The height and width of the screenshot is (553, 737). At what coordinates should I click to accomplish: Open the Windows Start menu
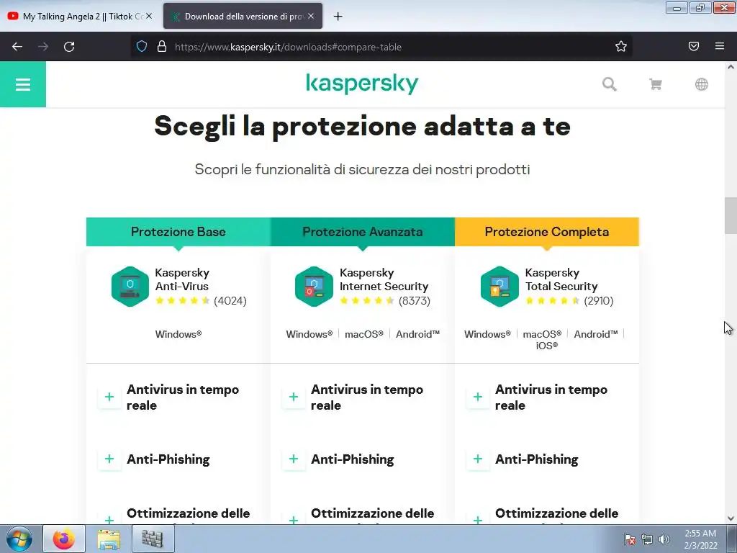tap(19, 539)
